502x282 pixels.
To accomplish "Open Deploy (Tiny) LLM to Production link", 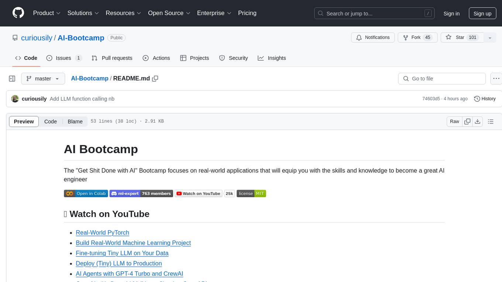I will pyautogui.click(x=119, y=263).
